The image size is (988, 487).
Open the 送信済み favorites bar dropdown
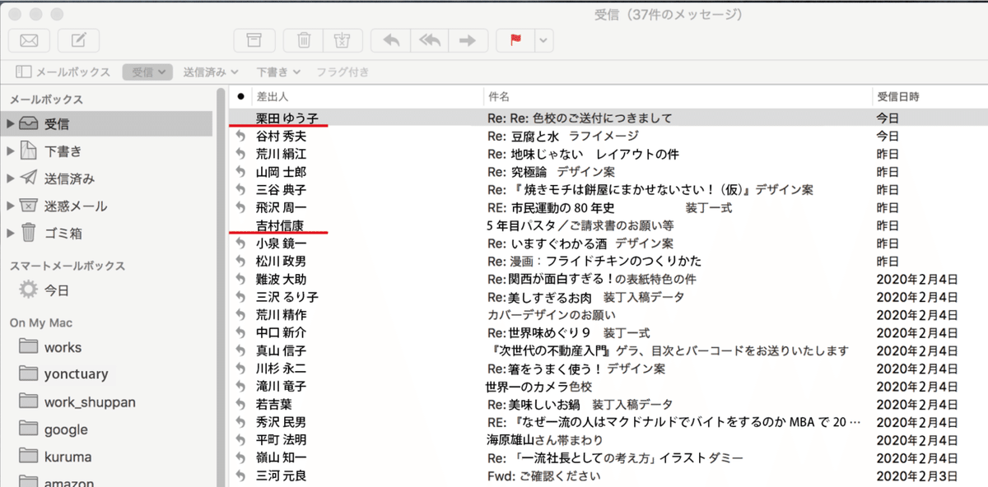pos(211,72)
